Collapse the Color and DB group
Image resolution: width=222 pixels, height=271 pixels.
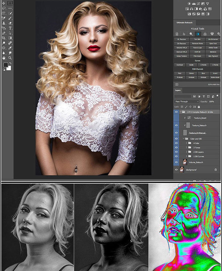coord(184,139)
